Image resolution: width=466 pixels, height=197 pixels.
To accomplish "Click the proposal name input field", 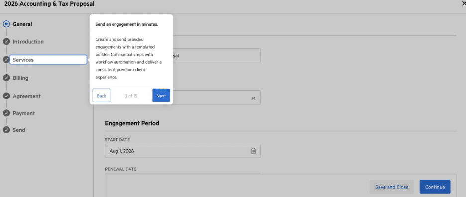I will [217, 55].
